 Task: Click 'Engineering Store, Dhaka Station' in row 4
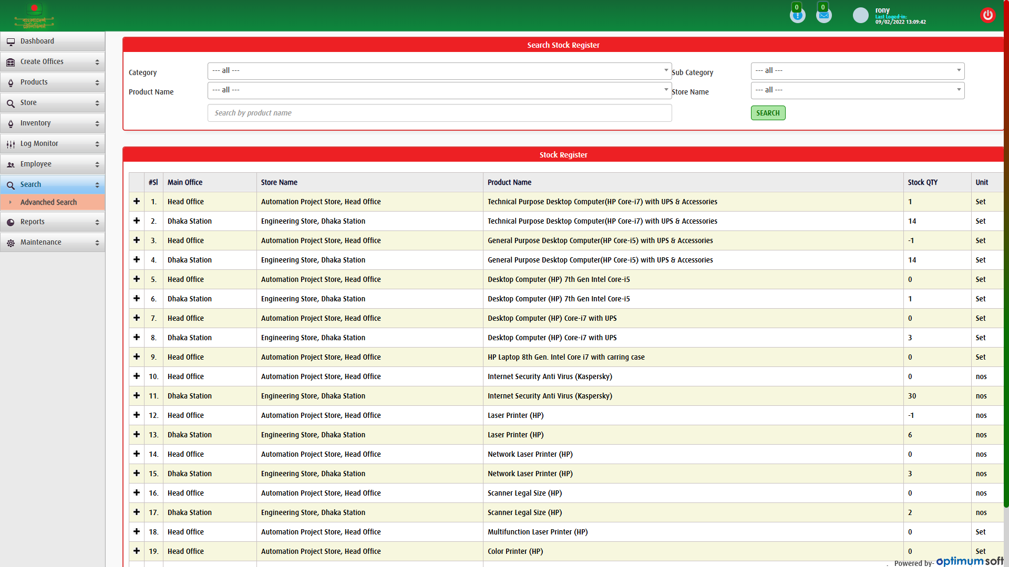coord(313,260)
